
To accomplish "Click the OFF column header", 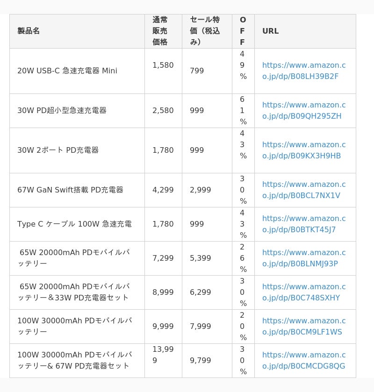I will (243, 31).
